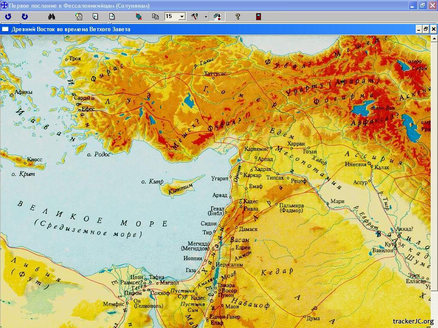Click the blue forward arrow icon
The image size is (438, 328).
[x=25, y=17]
